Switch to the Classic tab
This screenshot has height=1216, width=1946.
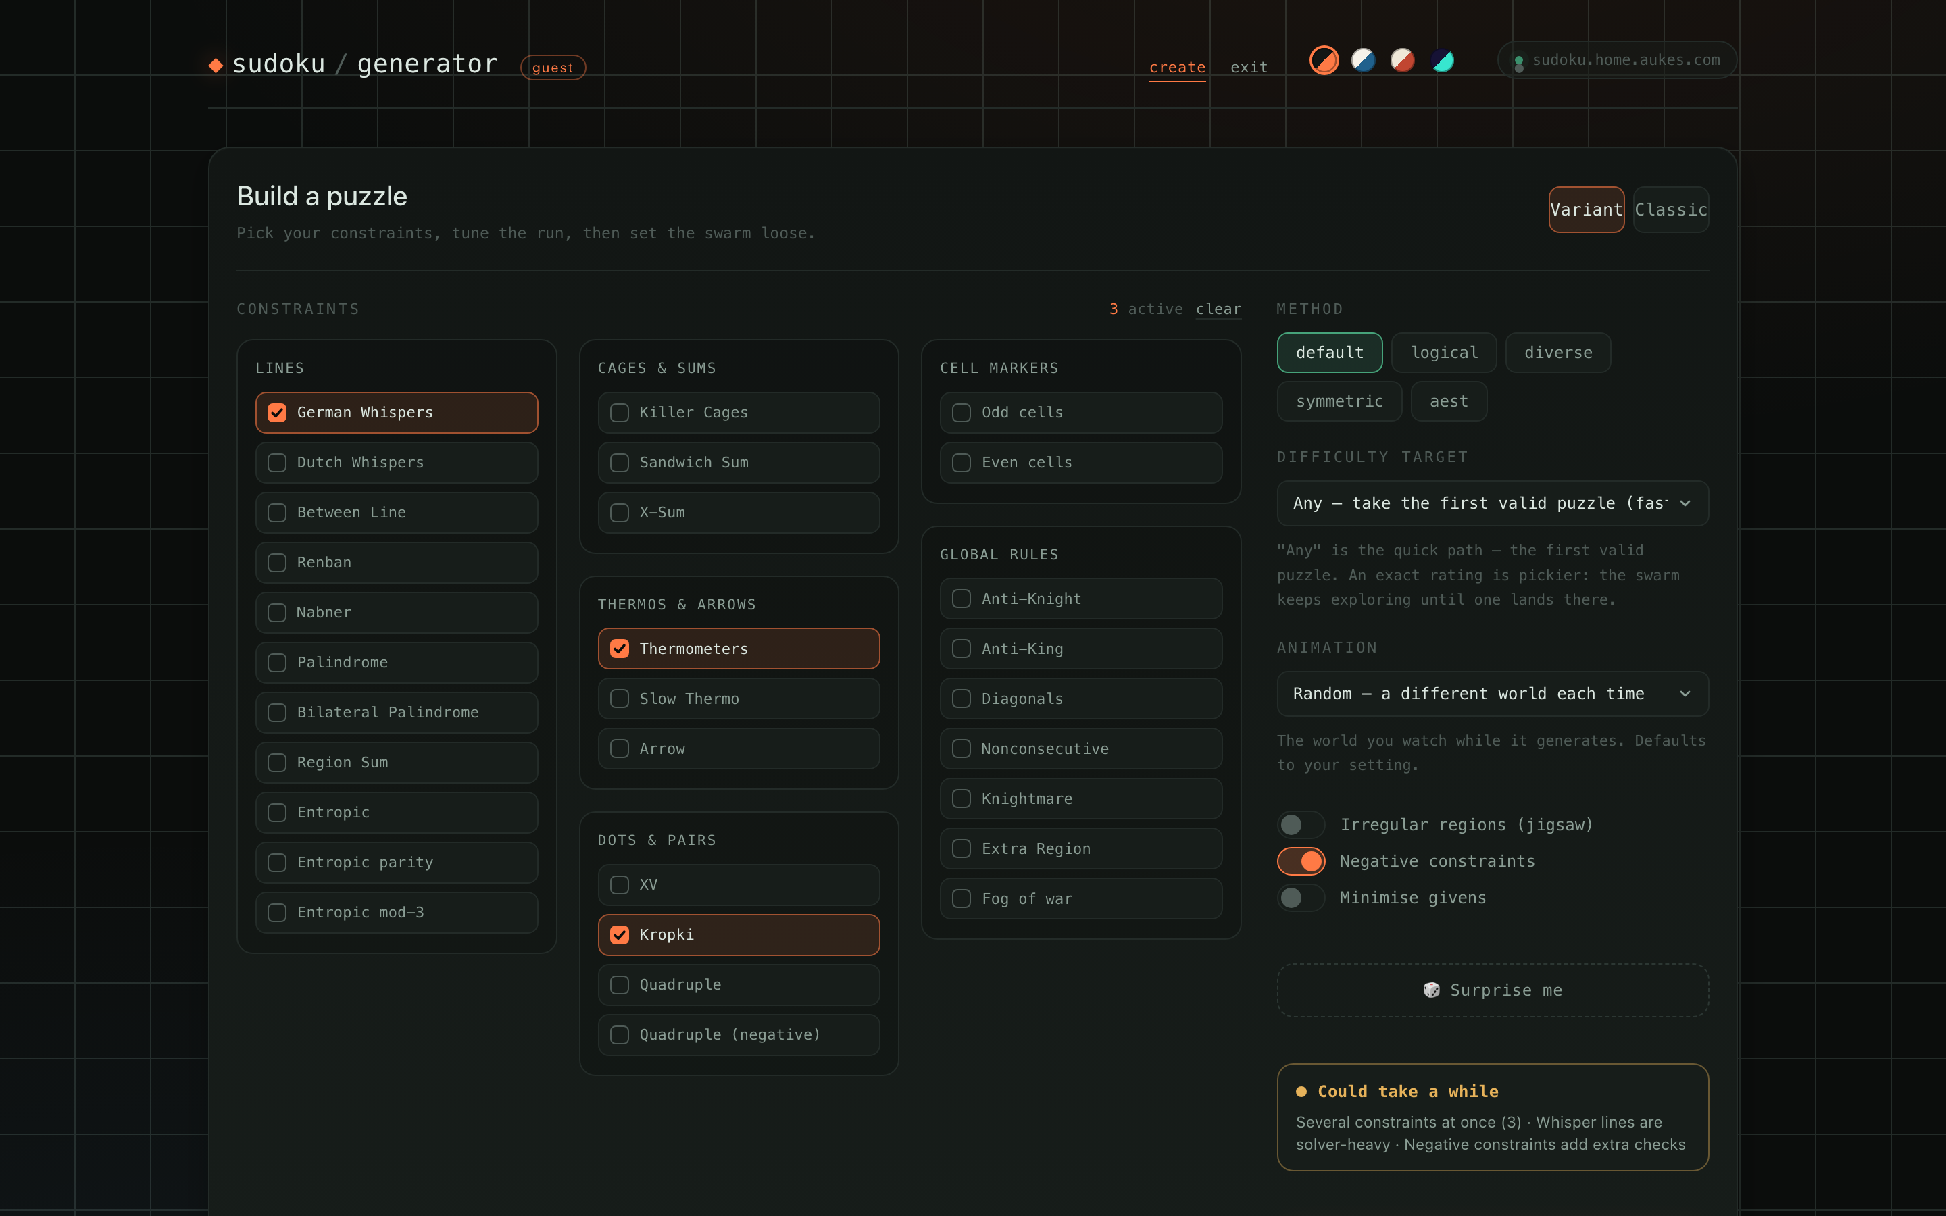(1670, 210)
